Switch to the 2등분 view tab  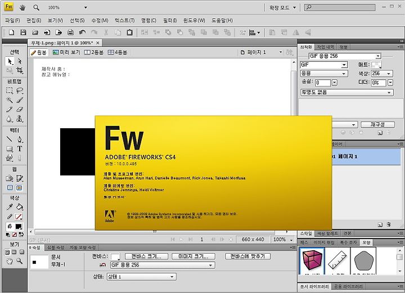click(x=94, y=52)
